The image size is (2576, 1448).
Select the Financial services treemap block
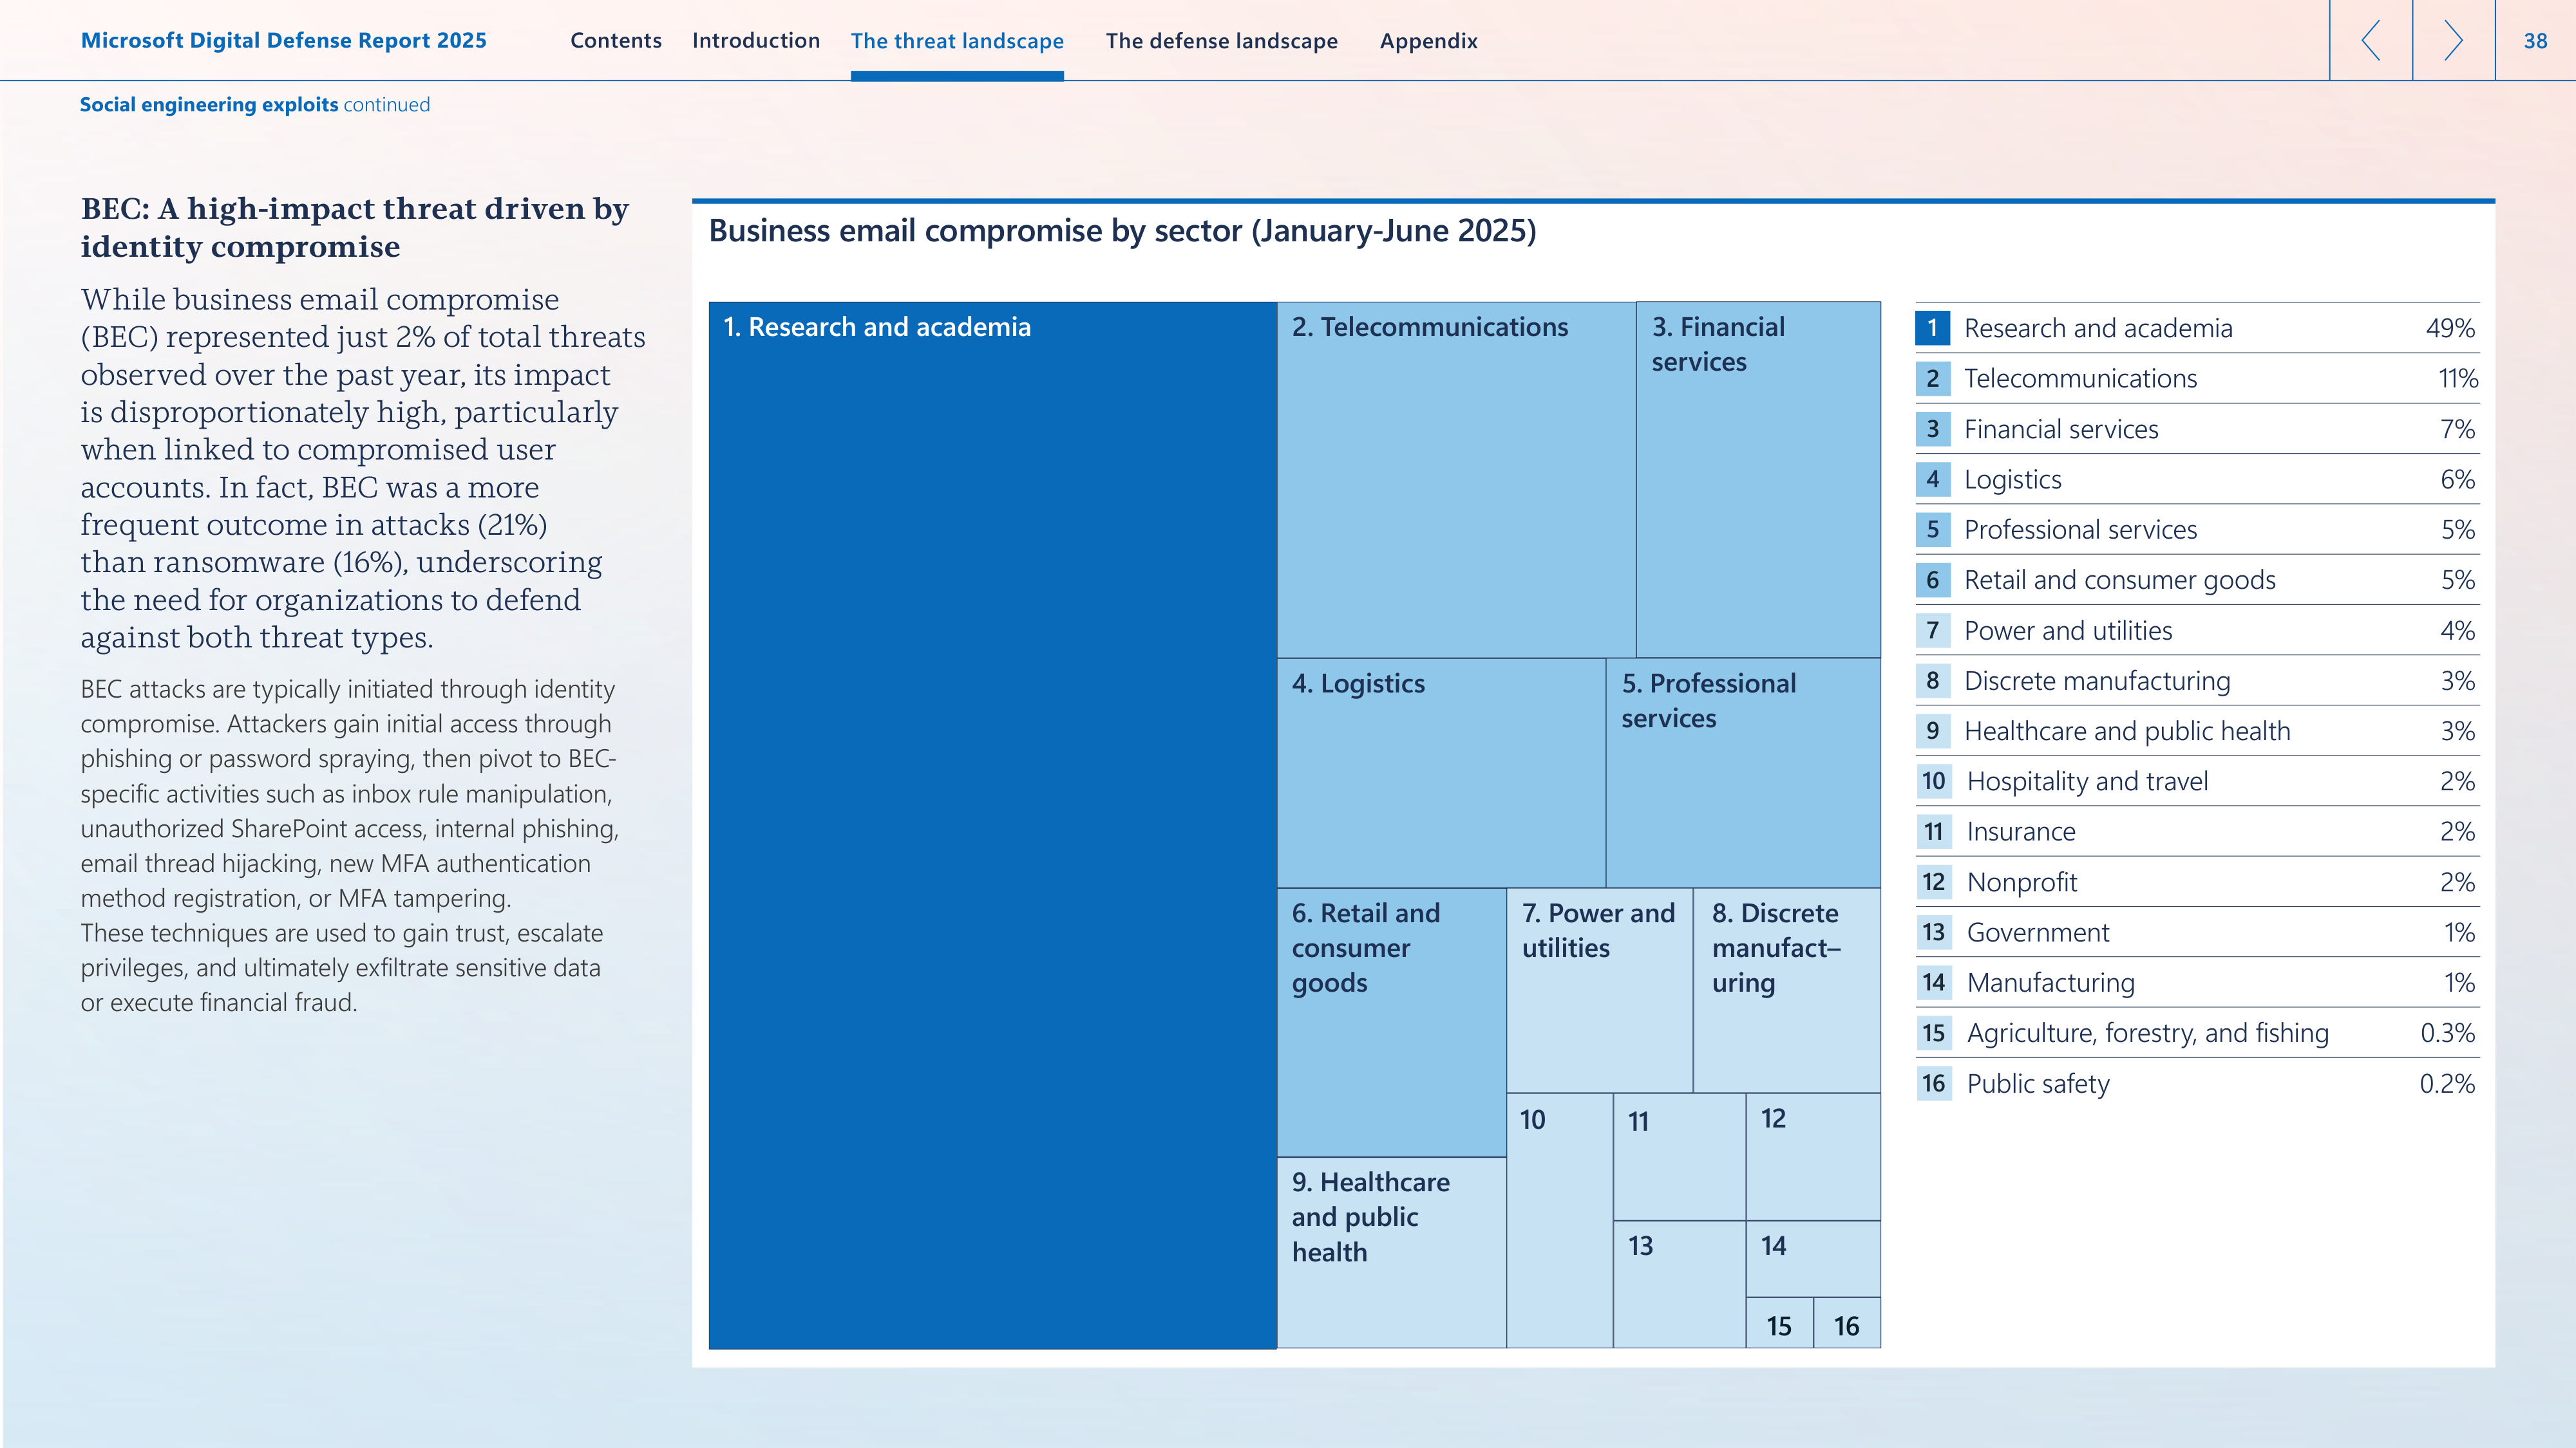tap(1758, 479)
